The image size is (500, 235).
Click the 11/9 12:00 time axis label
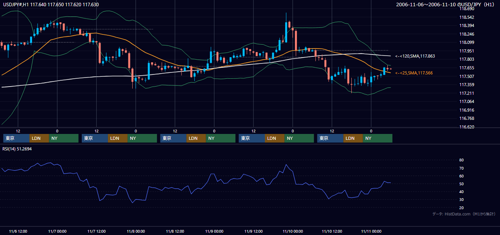254,231
